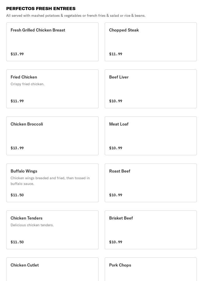Viewport: 203px width, 281px height.
Task: Click the $11.99 price on Chopped Steak
Action: pos(116,54)
